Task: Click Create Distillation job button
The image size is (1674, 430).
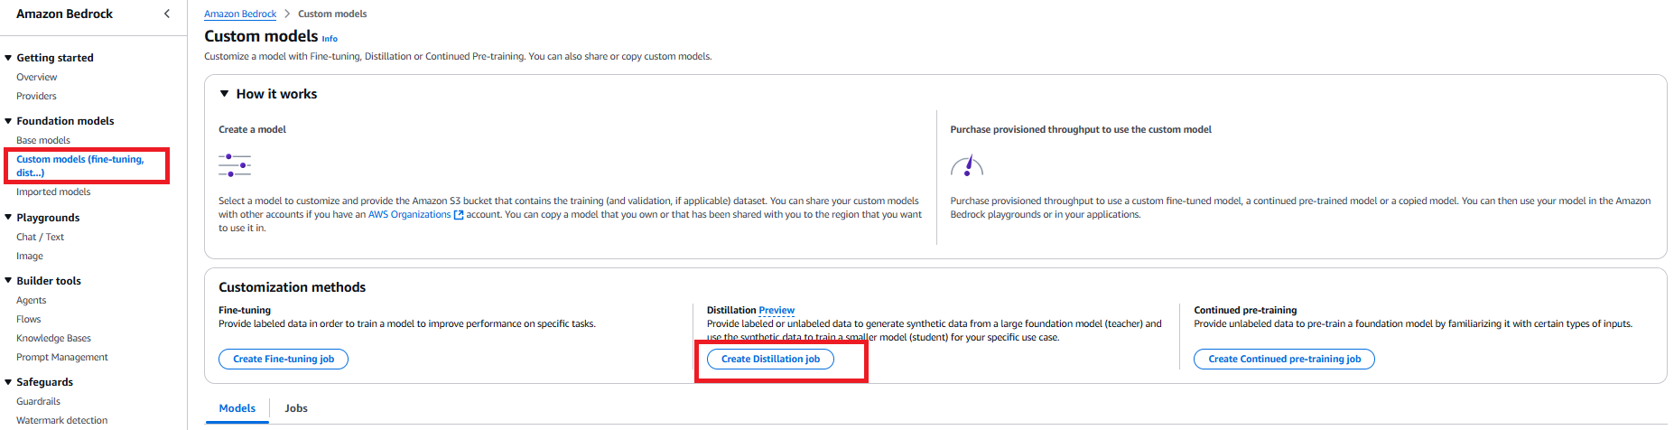Action: 770,359
